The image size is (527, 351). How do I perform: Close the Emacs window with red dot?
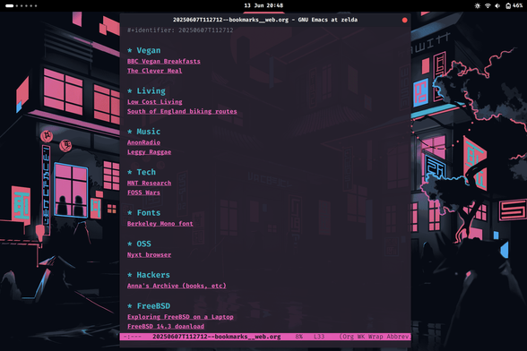(405, 21)
